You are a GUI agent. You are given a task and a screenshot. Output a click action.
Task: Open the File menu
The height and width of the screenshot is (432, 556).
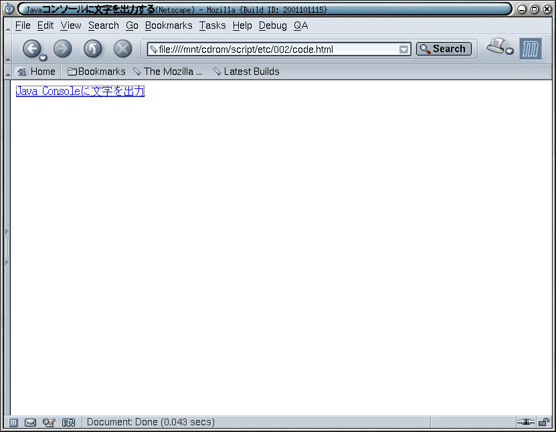click(x=23, y=25)
